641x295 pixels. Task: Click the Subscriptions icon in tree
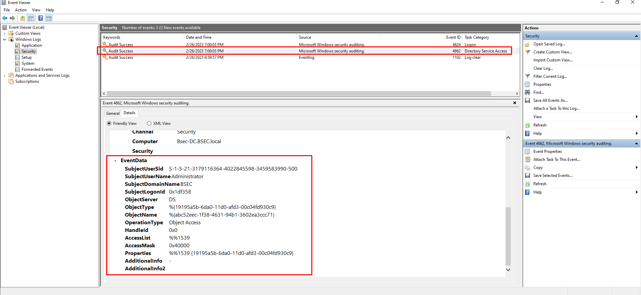[11, 81]
